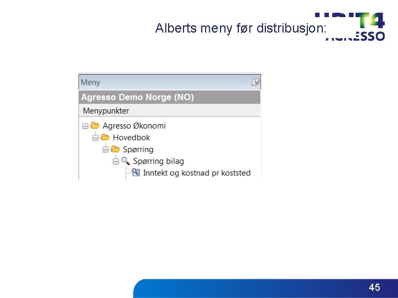Select the Spørring tree item
Screen dimensions: 398x298
pos(138,150)
